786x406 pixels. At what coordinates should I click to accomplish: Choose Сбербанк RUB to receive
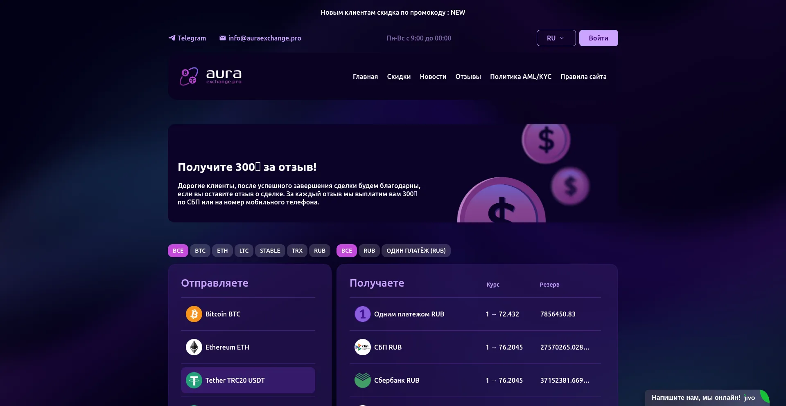click(475, 380)
